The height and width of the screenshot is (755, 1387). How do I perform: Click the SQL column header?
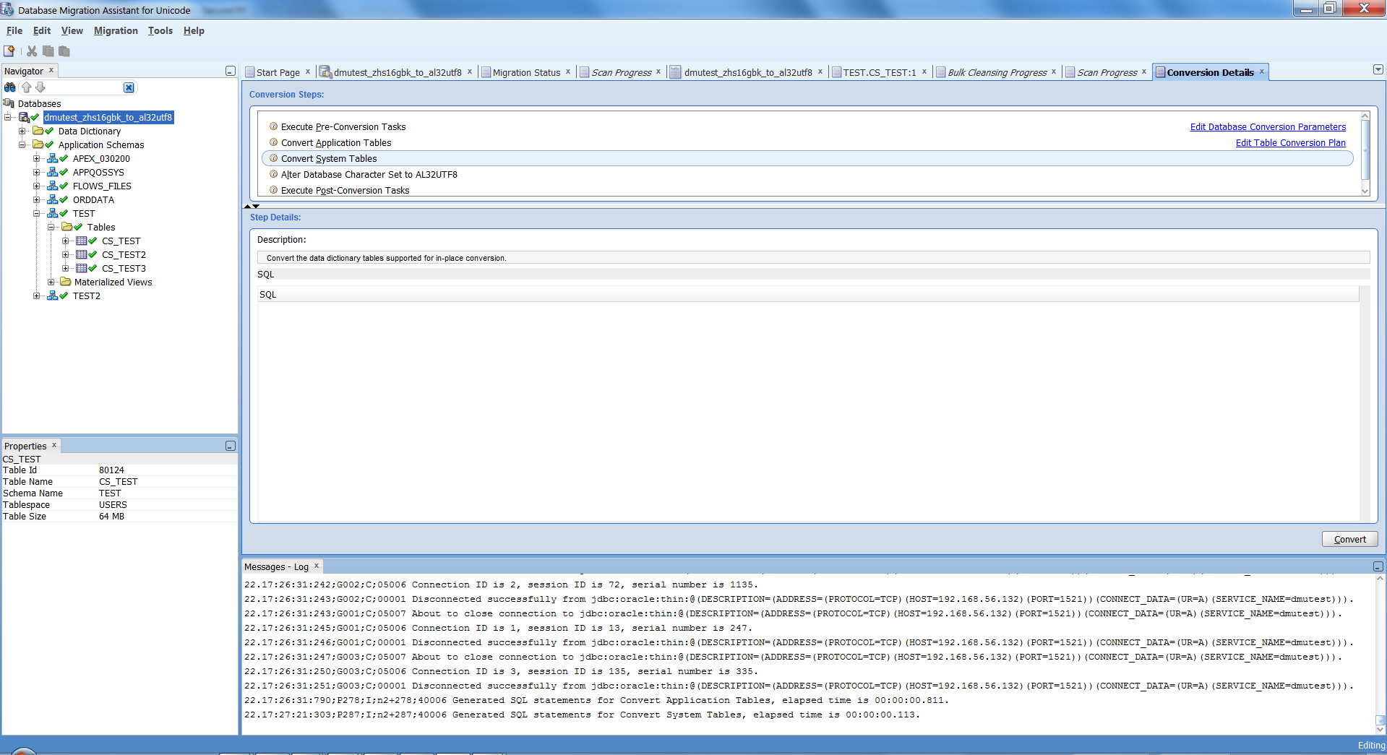coord(808,294)
